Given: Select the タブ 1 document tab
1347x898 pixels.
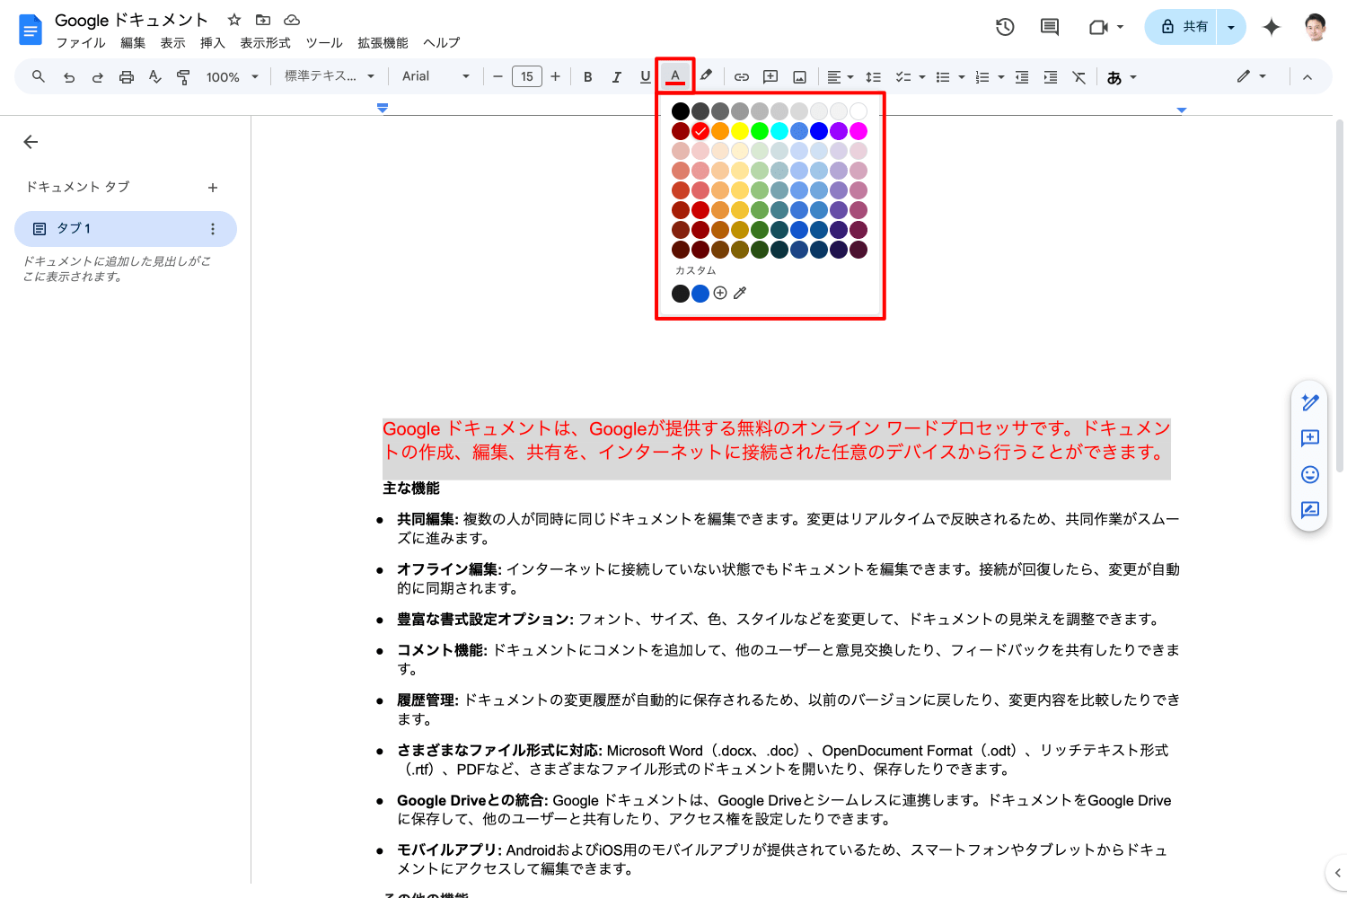Looking at the screenshot, I should point(126,229).
